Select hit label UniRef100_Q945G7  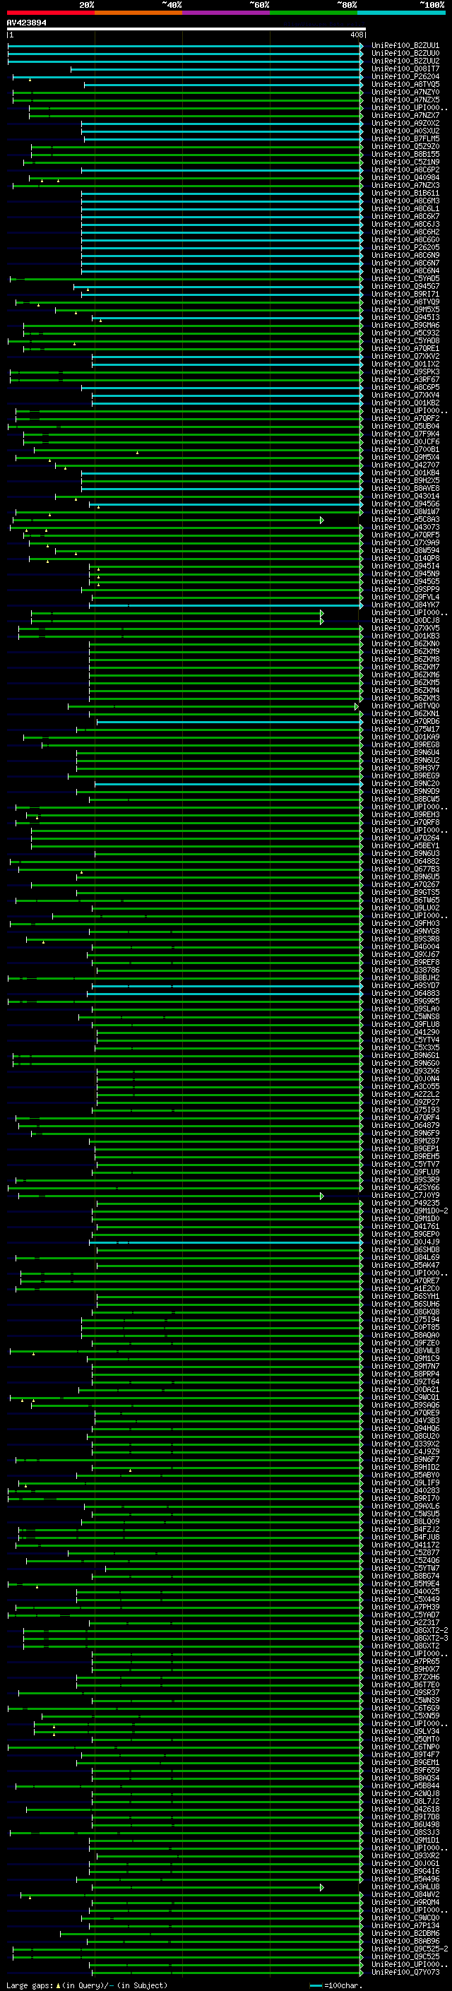pyautogui.click(x=405, y=287)
